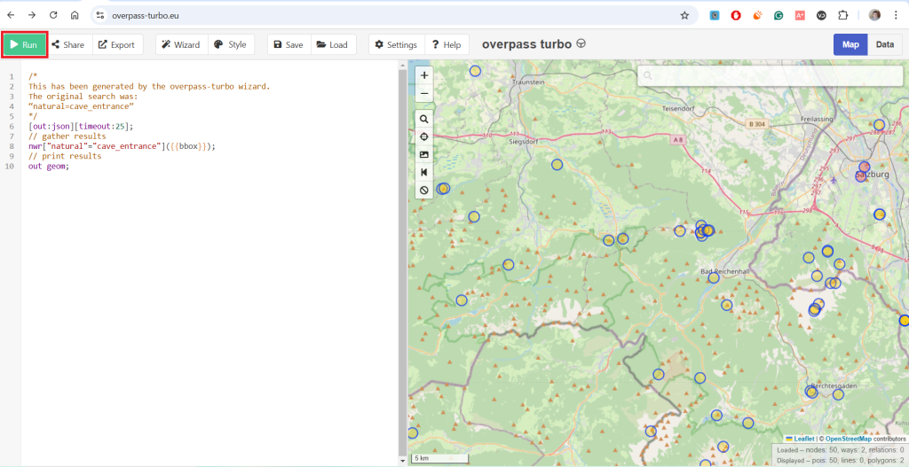Click the cave marker near Bad Reichenhall label

point(714,277)
